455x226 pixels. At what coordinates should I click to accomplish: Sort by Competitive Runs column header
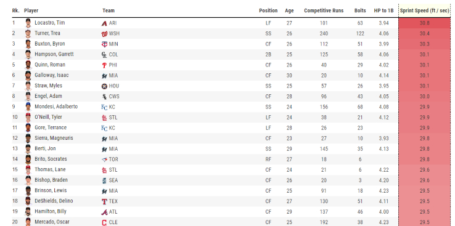tap(324, 10)
